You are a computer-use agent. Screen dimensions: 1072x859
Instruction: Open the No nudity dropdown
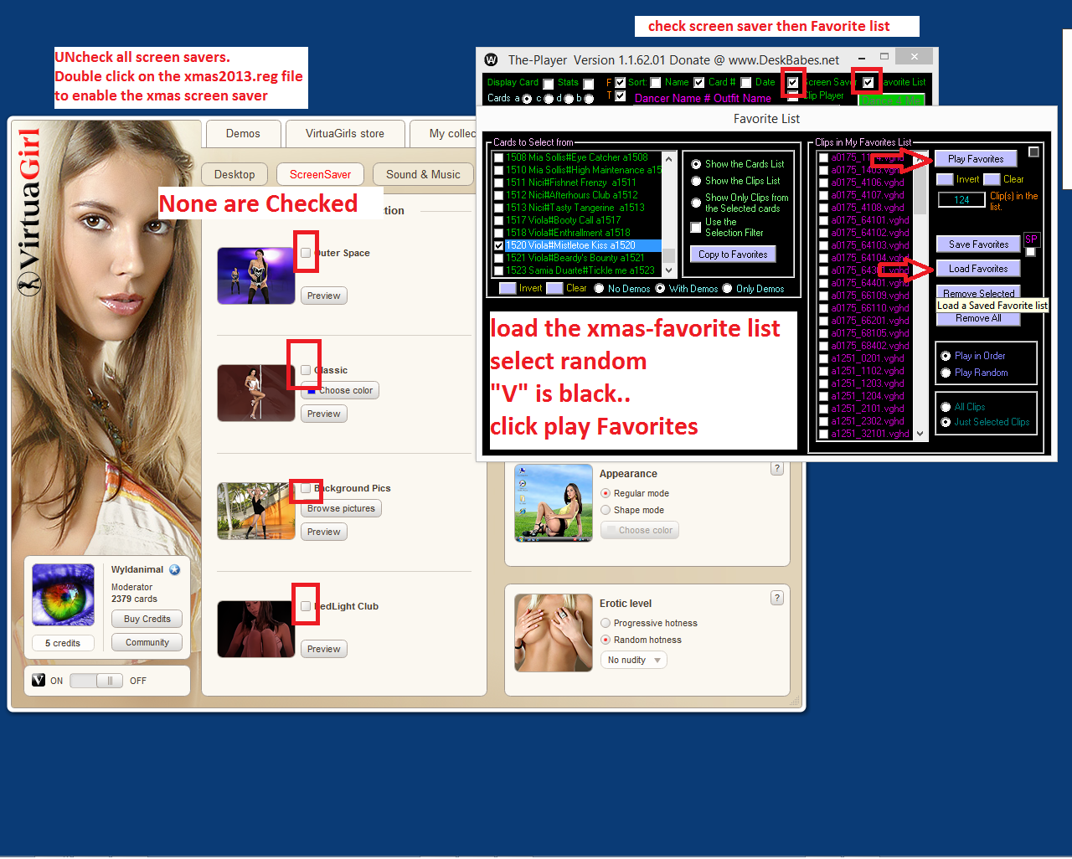[x=634, y=660]
